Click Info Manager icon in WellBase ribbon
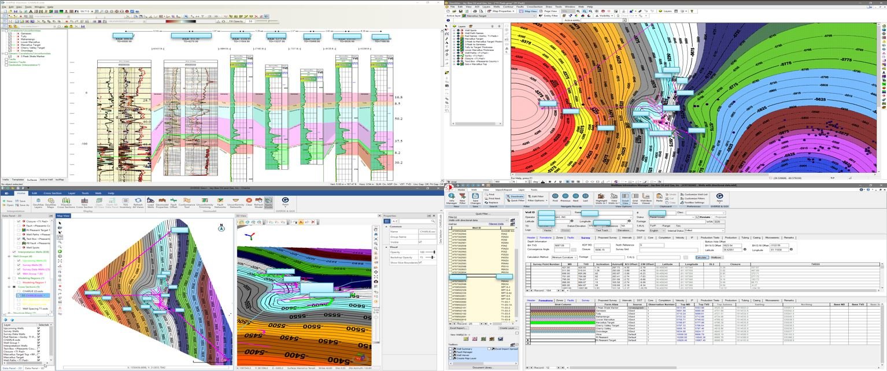This screenshot has height=371, width=887. [452, 198]
